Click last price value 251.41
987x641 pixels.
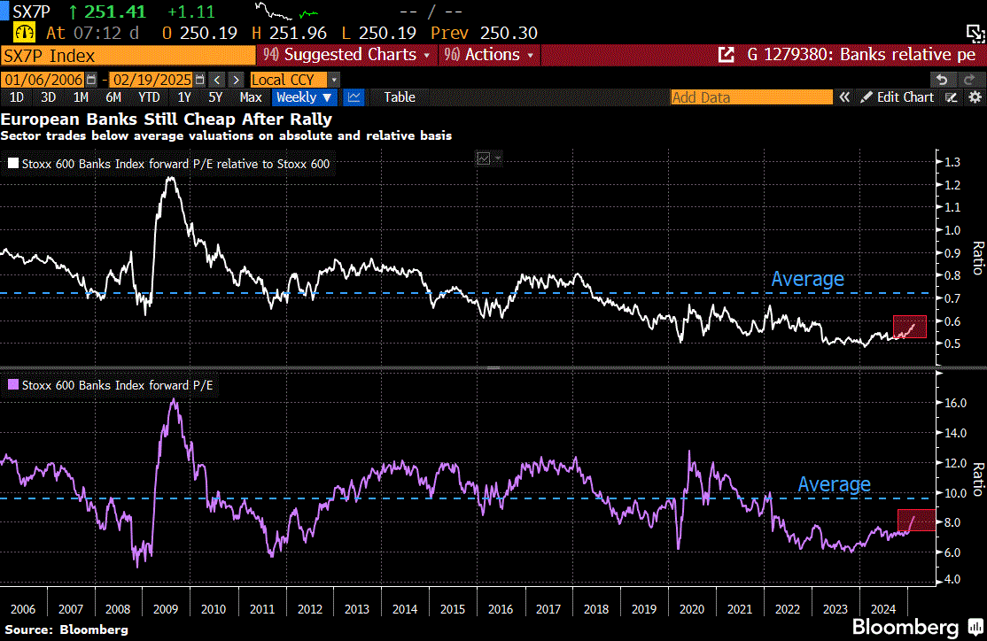pos(114,12)
